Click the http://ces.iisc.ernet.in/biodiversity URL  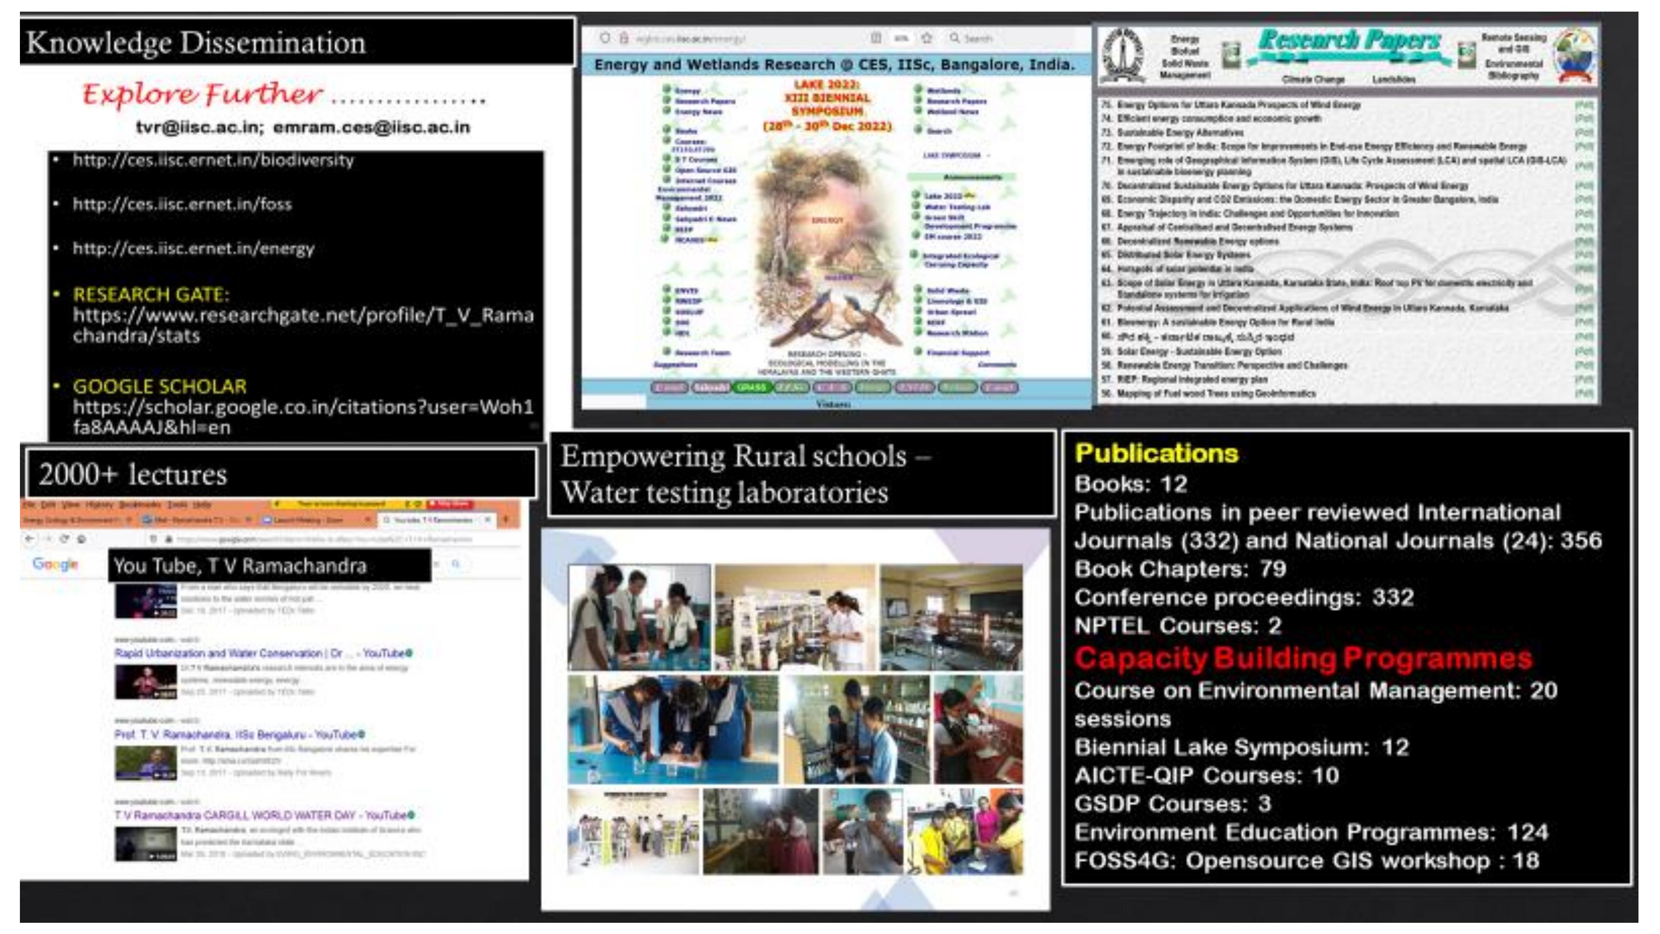[213, 160]
